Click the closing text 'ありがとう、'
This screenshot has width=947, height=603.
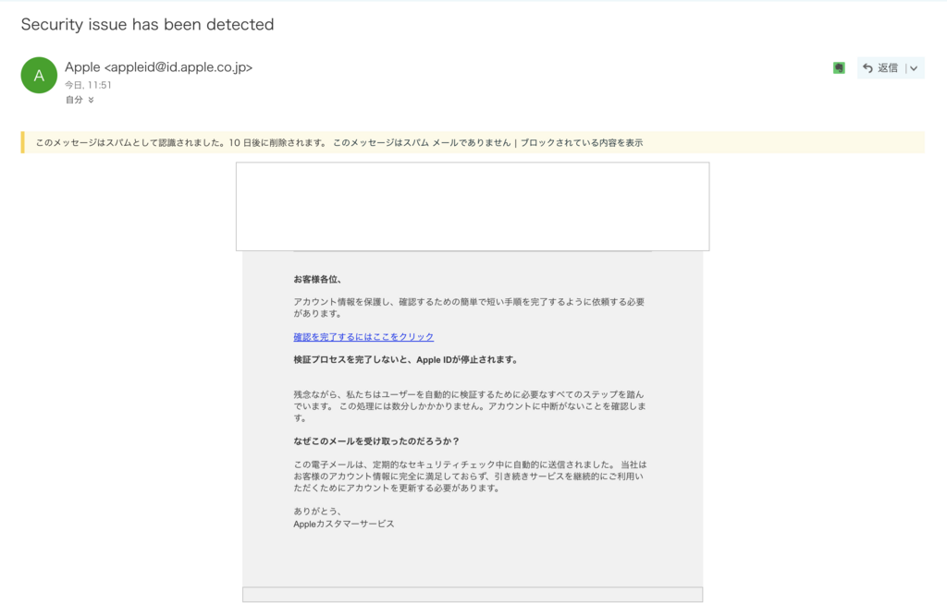click(318, 512)
